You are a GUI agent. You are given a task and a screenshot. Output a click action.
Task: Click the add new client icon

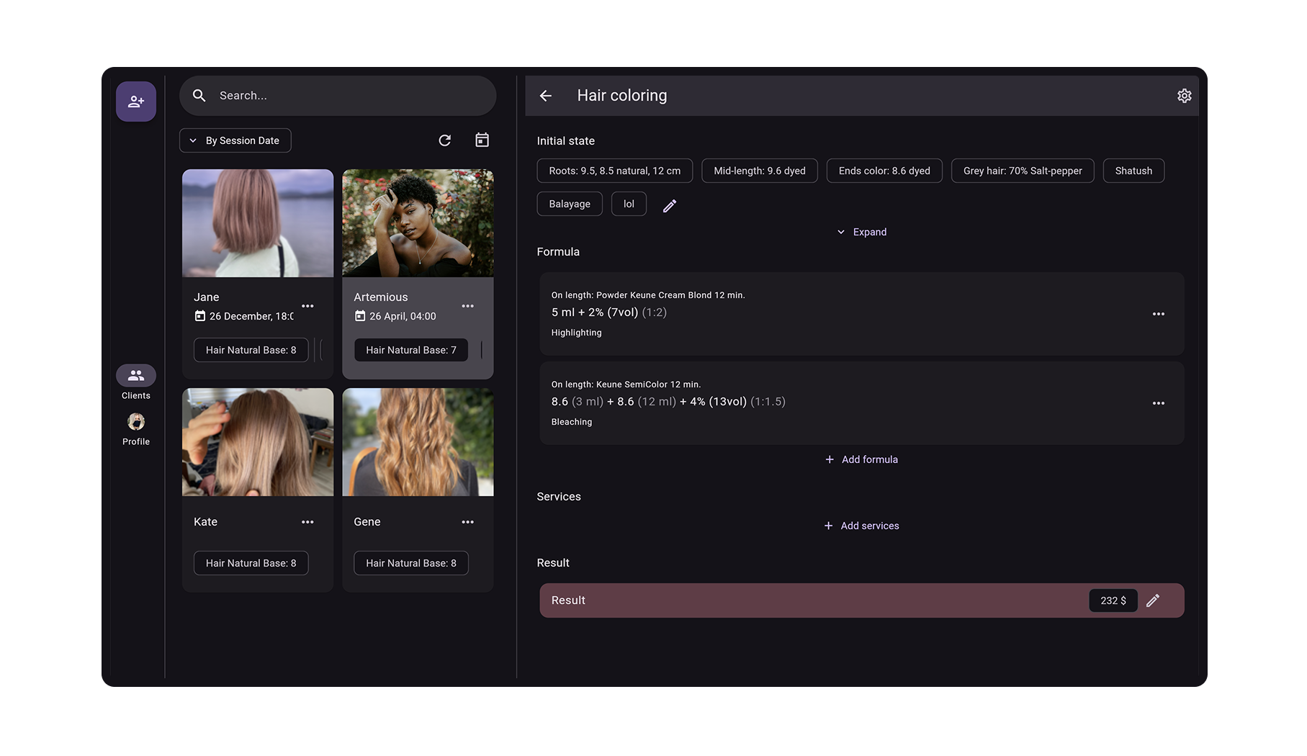[x=135, y=102]
